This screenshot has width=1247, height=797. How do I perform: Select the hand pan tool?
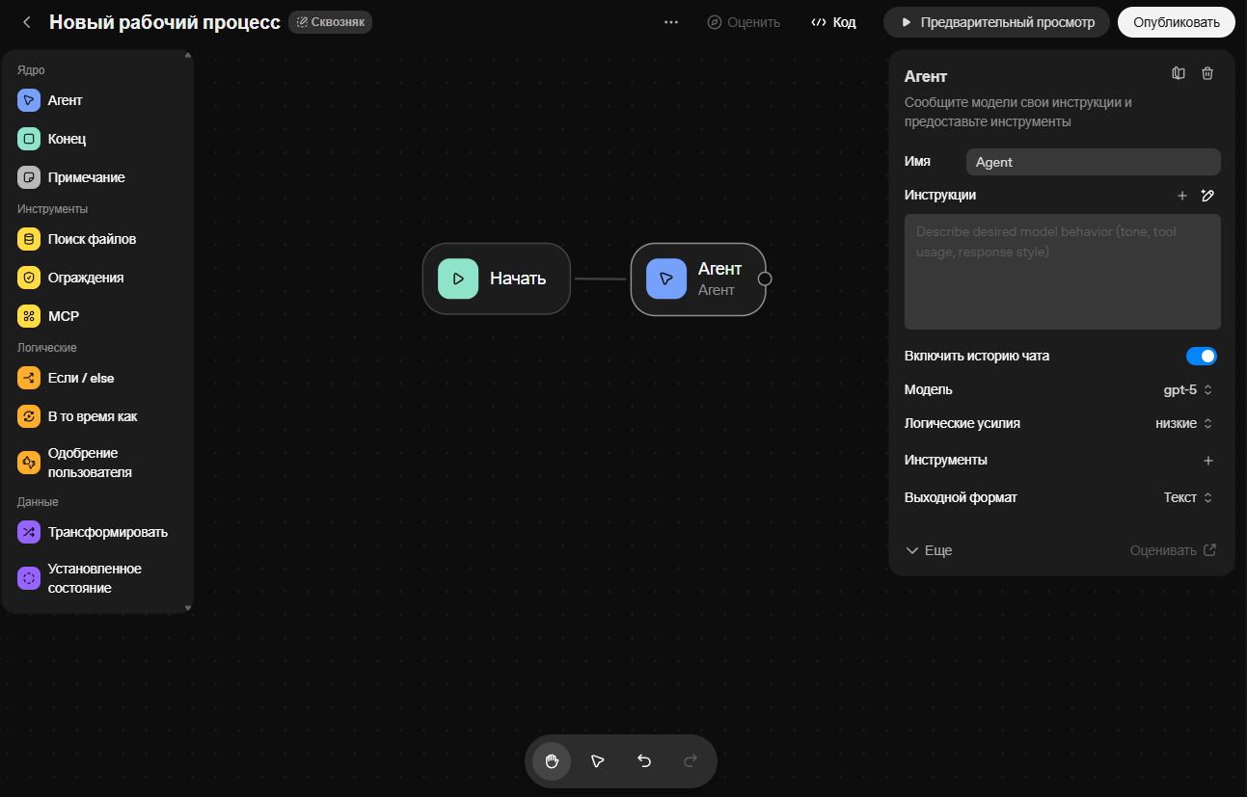click(552, 761)
